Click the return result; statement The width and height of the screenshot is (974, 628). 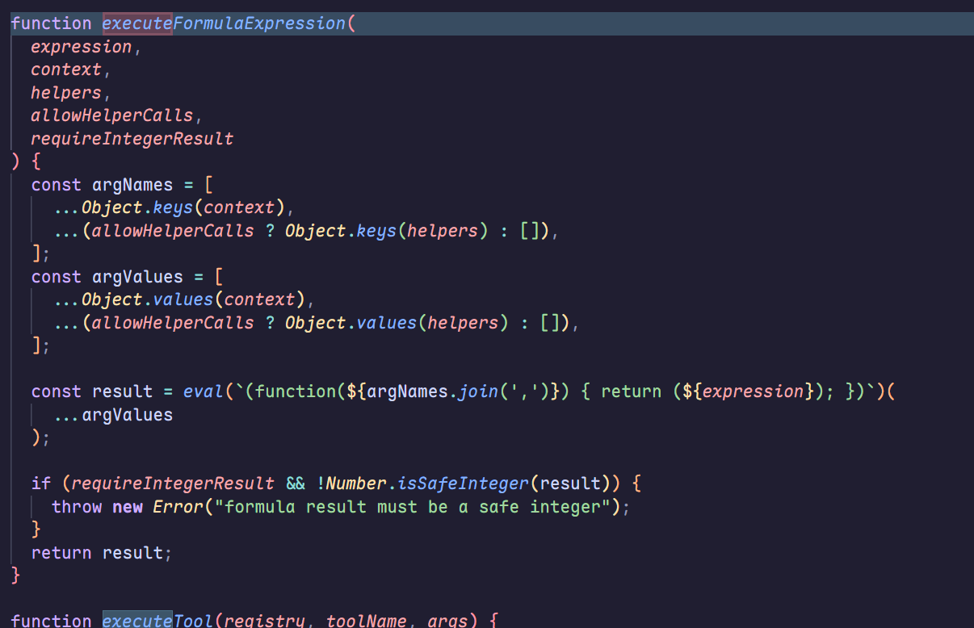click(102, 553)
